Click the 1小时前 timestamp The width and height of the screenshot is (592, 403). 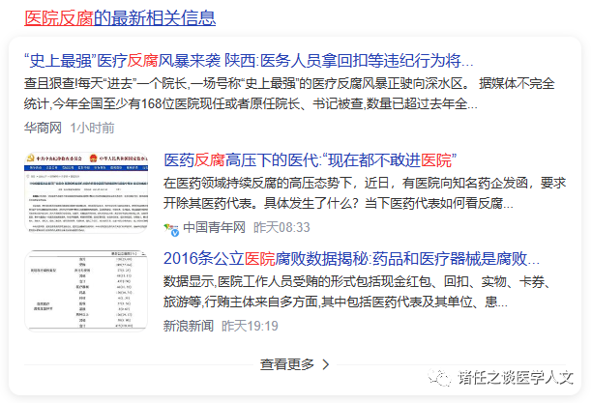pyautogui.click(x=92, y=128)
